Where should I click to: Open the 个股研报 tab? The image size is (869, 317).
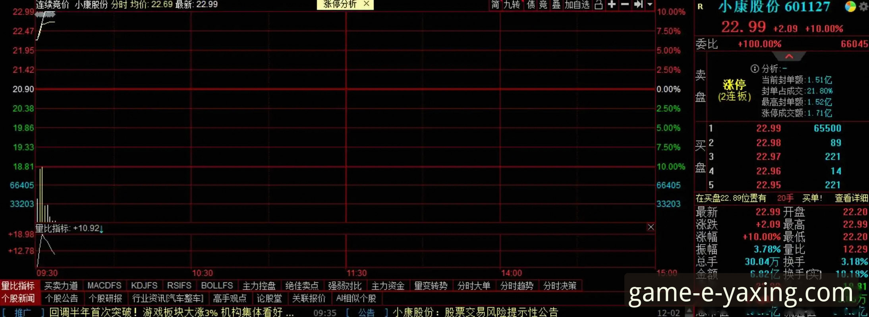pos(105,298)
